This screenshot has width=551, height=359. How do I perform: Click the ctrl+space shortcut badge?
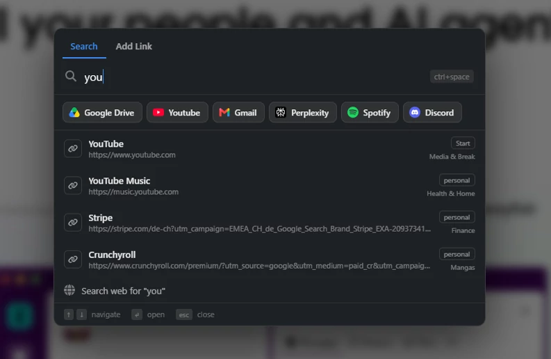(x=452, y=77)
